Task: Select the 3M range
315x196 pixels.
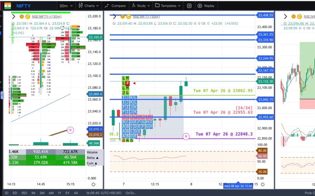Action: 42,193
